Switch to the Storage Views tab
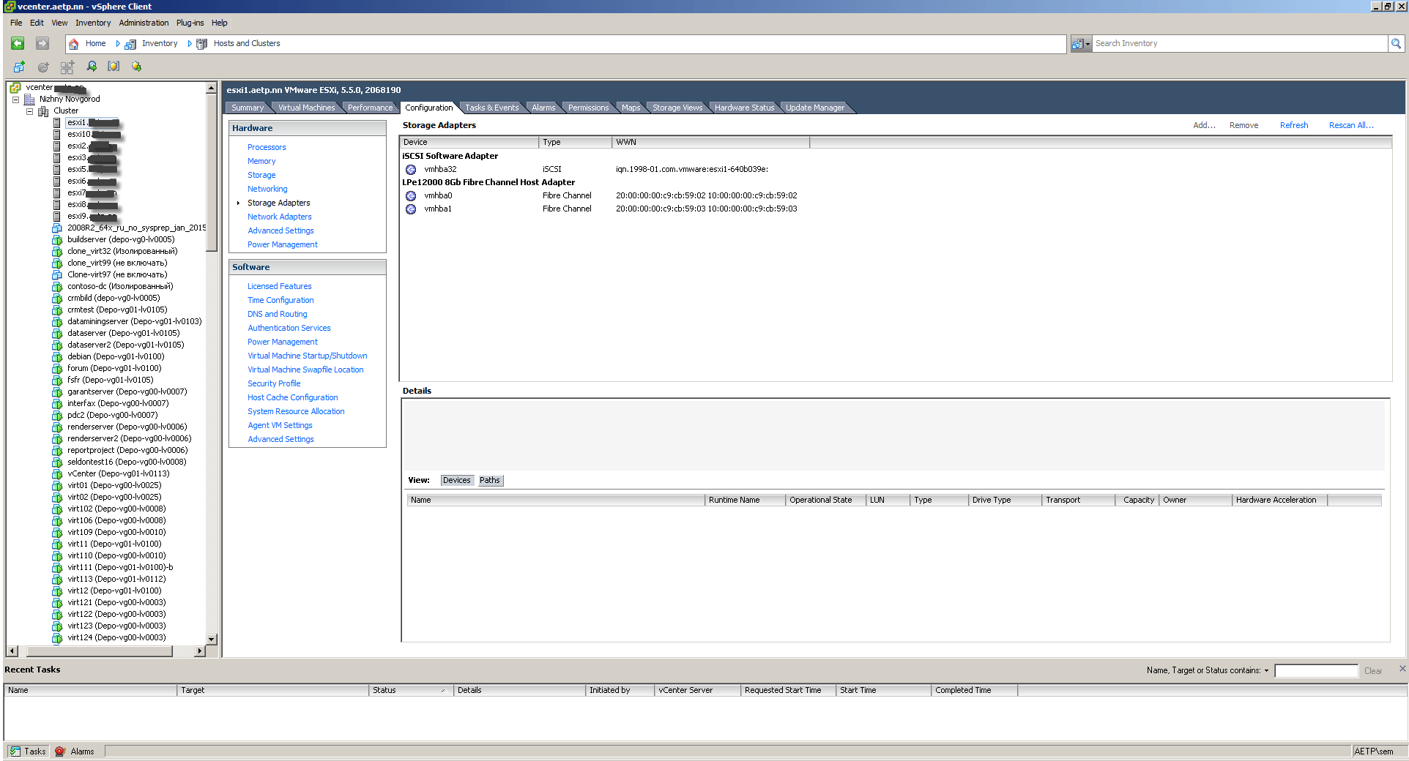The width and height of the screenshot is (1409, 761). click(677, 108)
